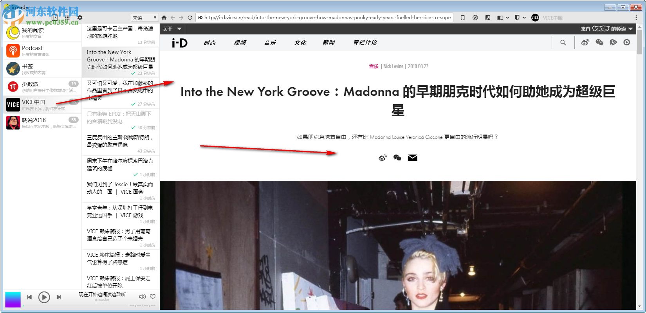646x313 pixels.
Task: Click author name Nick Levine
Action: pyautogui.click(x=393, y=67)
